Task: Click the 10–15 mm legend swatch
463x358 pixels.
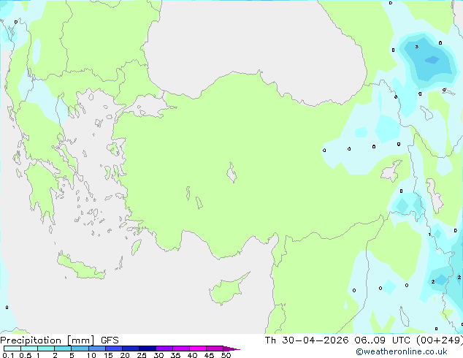Action: (x=96, y=349)
